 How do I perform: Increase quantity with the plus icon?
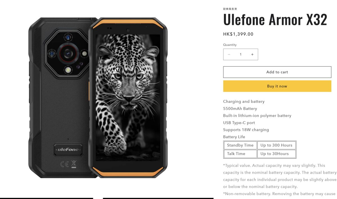point(252,54)
